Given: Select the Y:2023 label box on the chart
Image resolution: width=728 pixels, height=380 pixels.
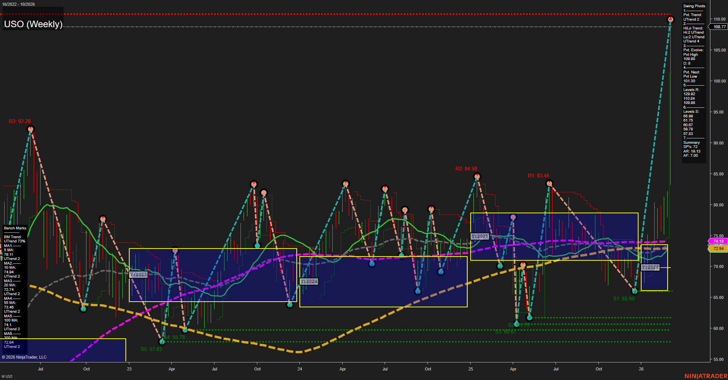Looking at the screenshot, I should 139,274.
